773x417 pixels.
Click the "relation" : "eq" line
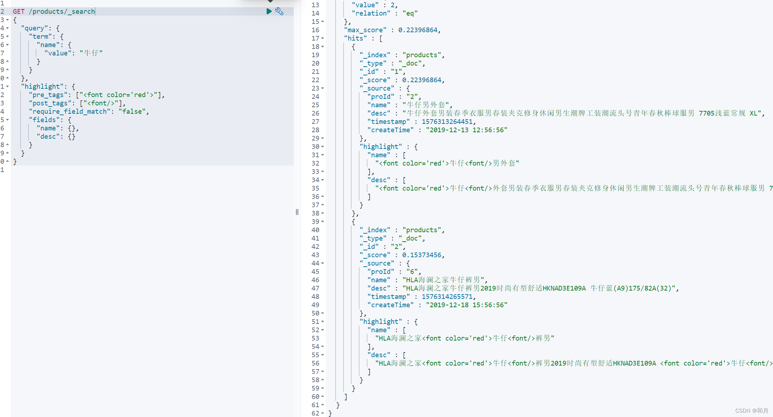pyautogui.click(x=385, y=13)
